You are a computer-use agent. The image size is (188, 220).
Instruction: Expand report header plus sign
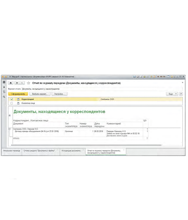[10, 116]
